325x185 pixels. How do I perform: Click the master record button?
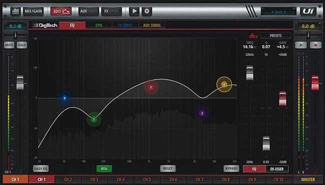(315, 45)
